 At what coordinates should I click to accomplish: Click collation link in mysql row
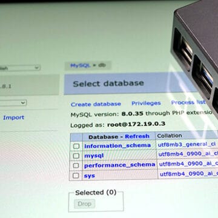(188, 154)
